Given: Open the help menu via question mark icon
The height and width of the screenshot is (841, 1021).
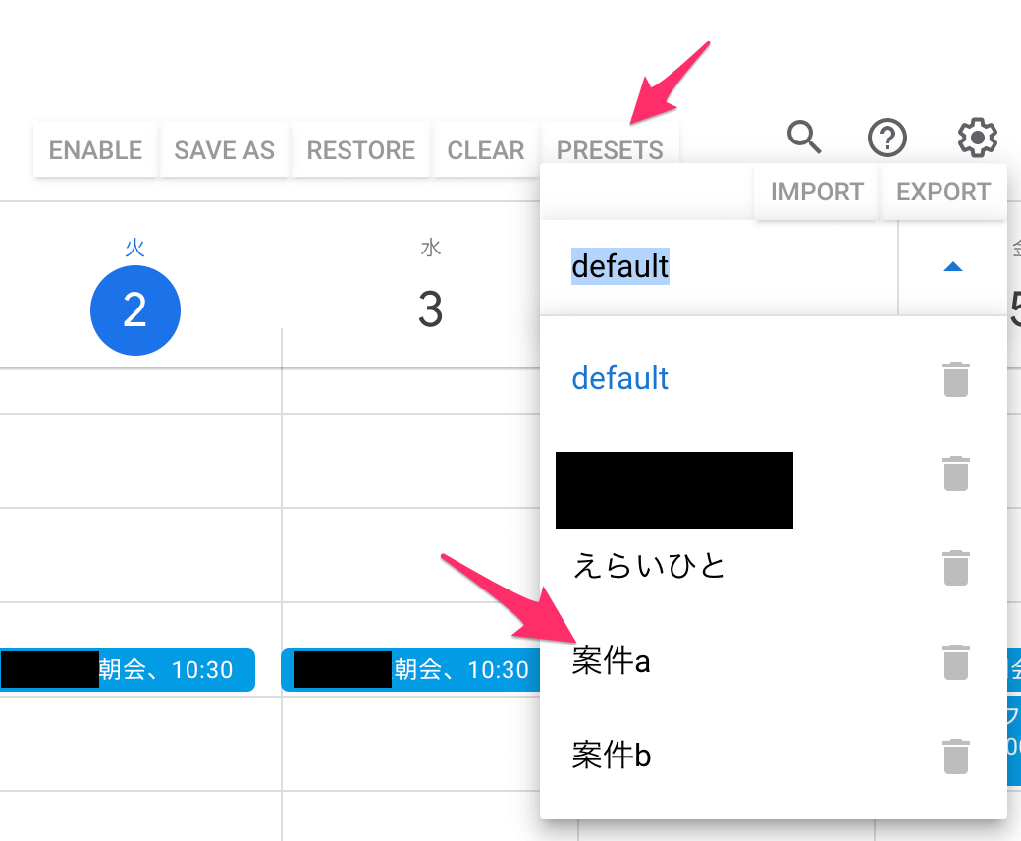Looking at the screenshot, I should point(887,138).
